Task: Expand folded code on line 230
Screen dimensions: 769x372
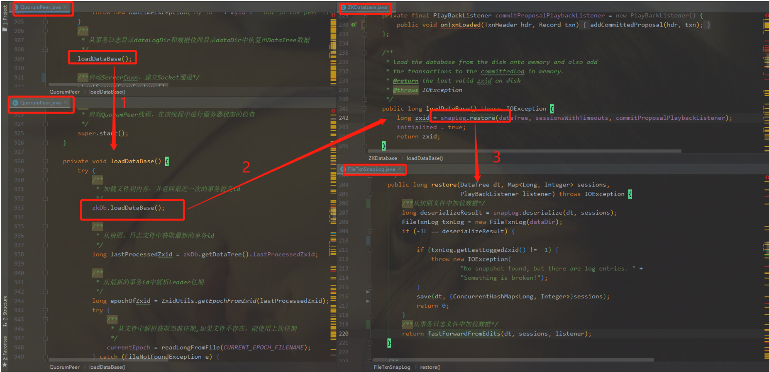Action: coord(365,25)
